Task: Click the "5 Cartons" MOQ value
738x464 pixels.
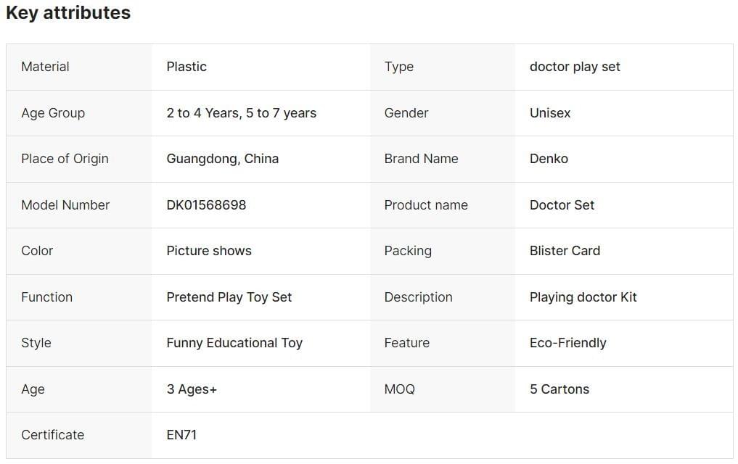Action: [x=559, y=389]
